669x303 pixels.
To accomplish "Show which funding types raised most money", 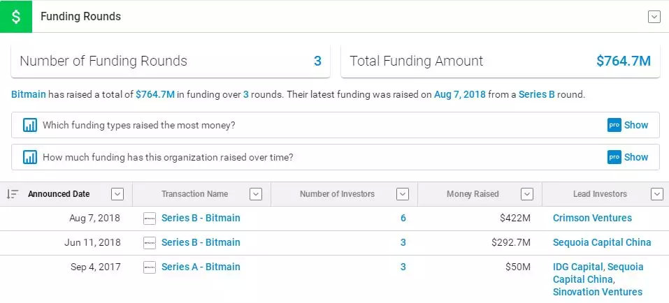I will click(635, 125).
